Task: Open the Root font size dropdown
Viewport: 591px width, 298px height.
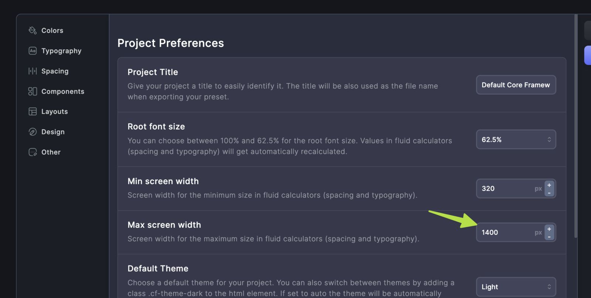Action: pyautogui.click(x=516, y=140)
